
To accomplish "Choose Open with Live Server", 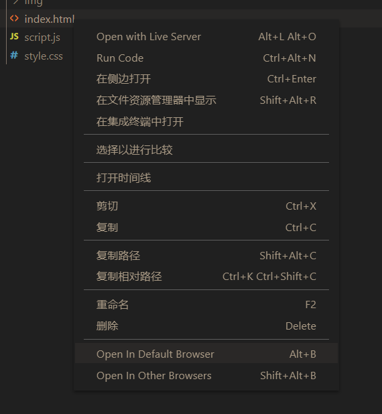I will click(x=206, y=37).
